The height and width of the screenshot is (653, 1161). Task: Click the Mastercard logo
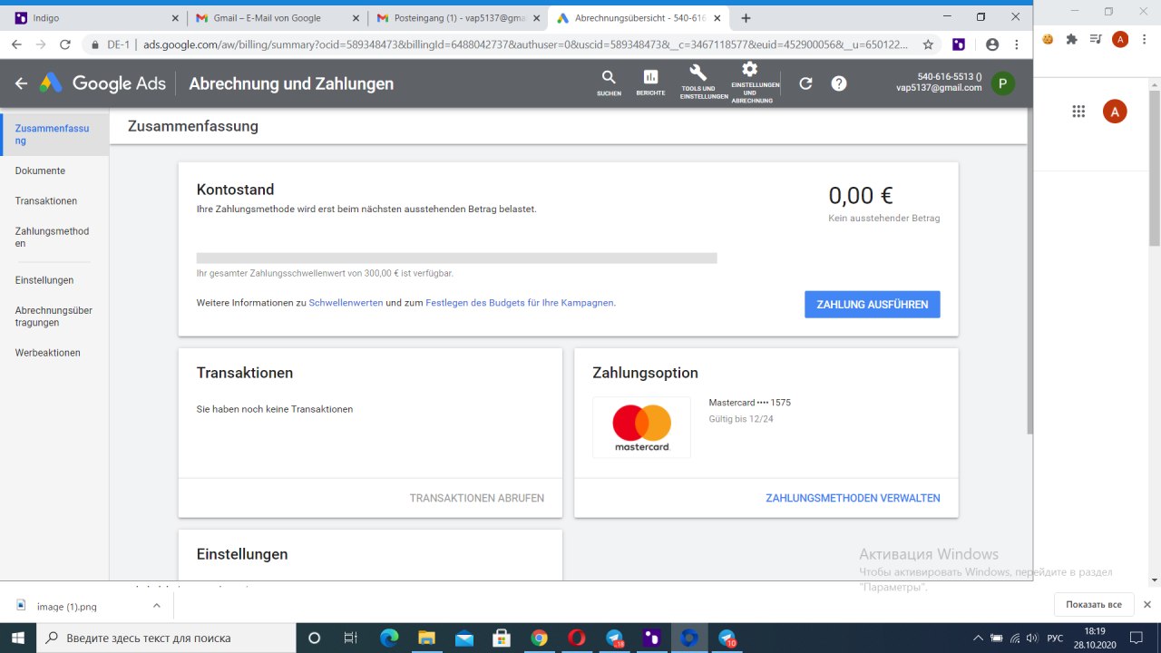641,427
